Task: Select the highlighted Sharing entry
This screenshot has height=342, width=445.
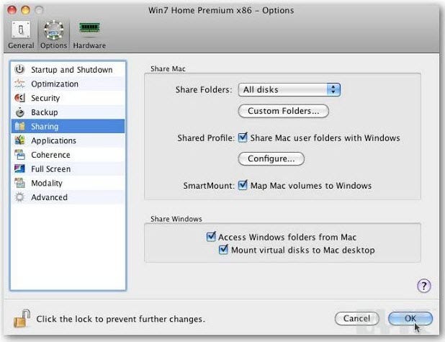Action: coord(68,126)
